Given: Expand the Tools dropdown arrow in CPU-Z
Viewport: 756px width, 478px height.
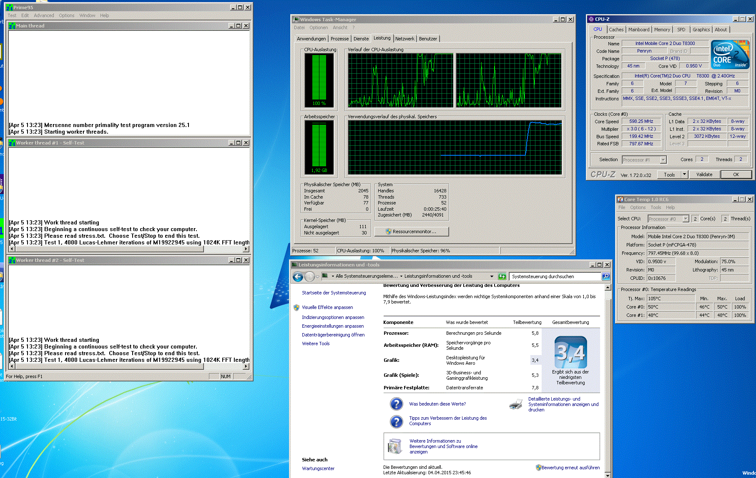Looking at the screenshot, I should (x=684, y=174).
